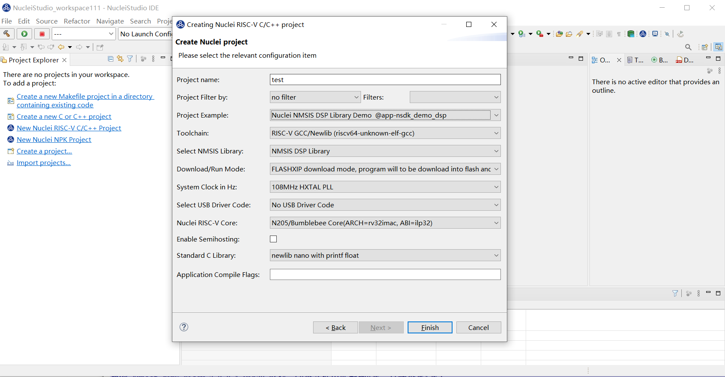725x377 pixels.
Task: Click the Finish button
Action: [x=429, y=327]
